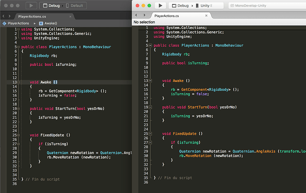Viewport: 306px width, 193px height.
Task: Click 'MonoBehaviour' in the light window code
Action: coord(229,45)
